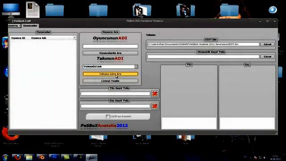The width and height of the screenshot is (286, 161).
Task: Open the Windows Start menu
Action: point(5,157)
